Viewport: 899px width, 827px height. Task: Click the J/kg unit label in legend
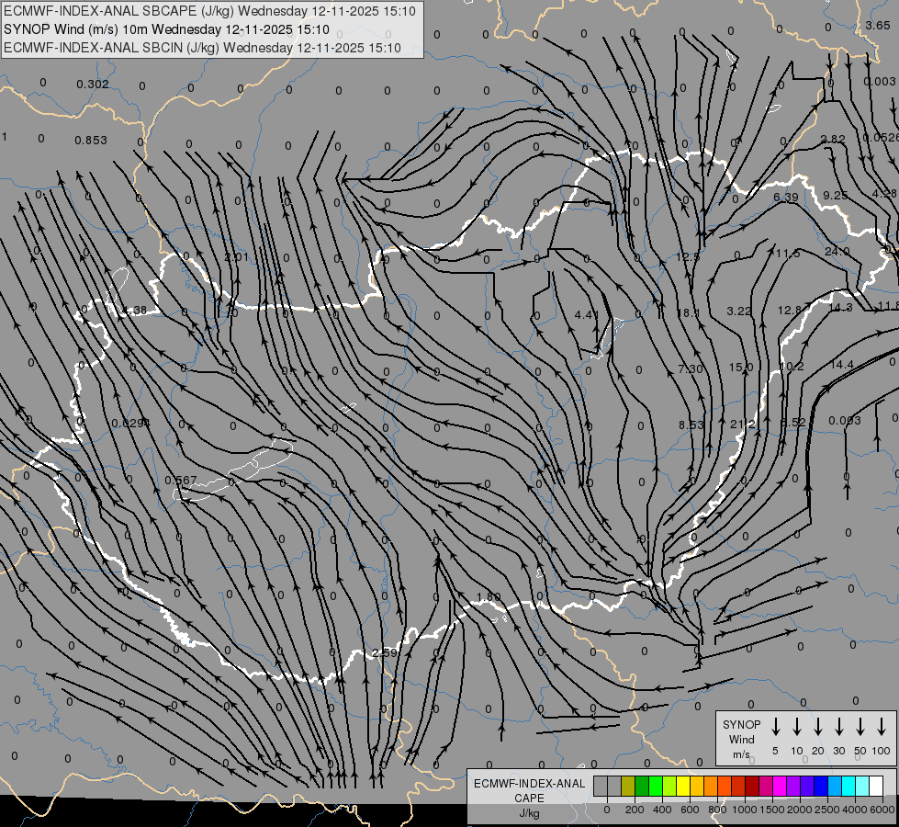(529, 813)
